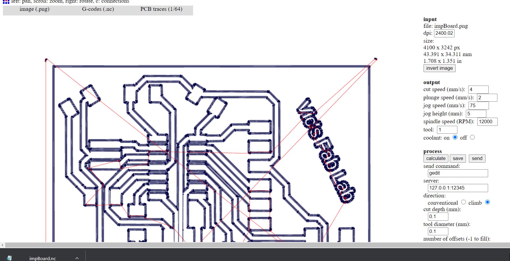Image resolution: width=510 pixels, height=261 pixels.
Task: Click the '1.708 x 1.351 in' text
Action: click(x=443, y=61)
